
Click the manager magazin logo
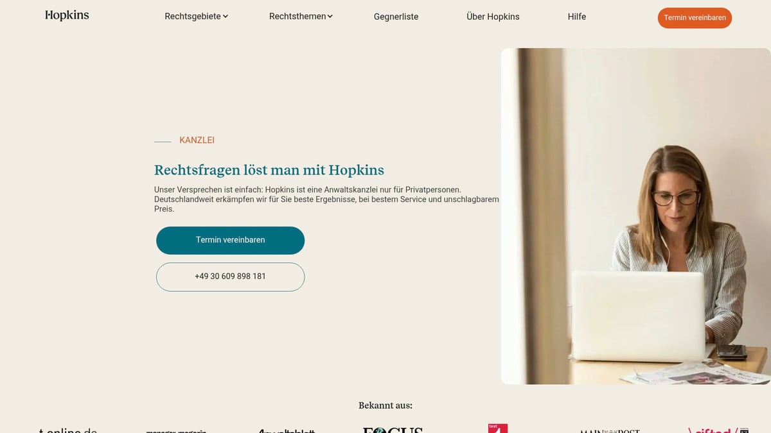point(176,431)
